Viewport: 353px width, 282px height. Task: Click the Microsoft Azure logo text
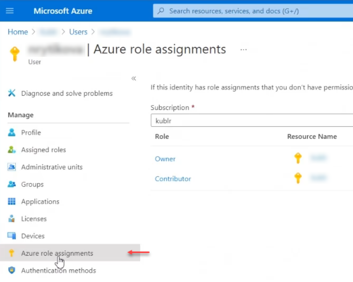click(63, 11)
